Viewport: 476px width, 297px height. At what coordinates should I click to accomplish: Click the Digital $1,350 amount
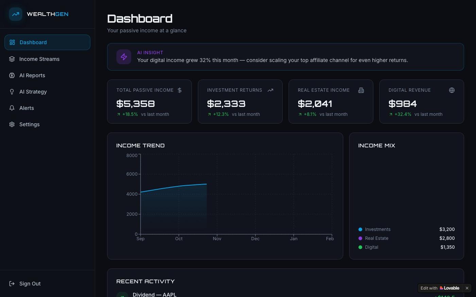click(447, 247)
